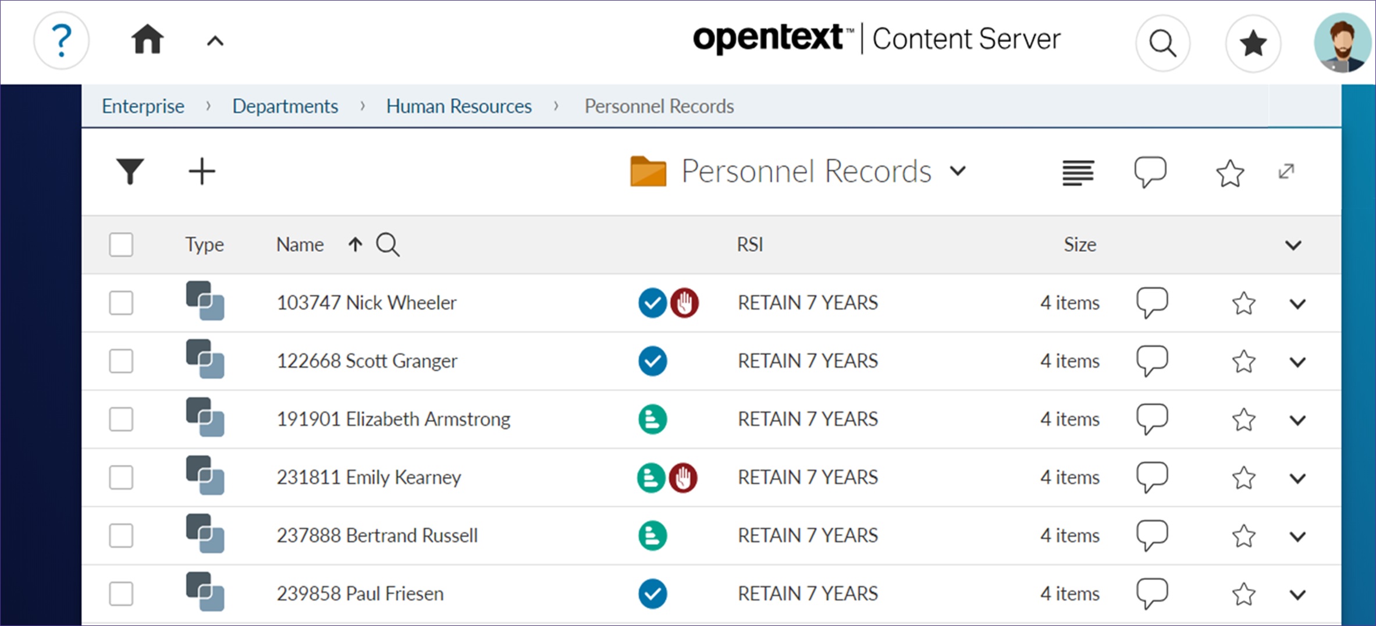Click blue checkmark icon on Paul Friesen row
Viewport: 1376px width, 626px height.
click(x=653, y=593)
